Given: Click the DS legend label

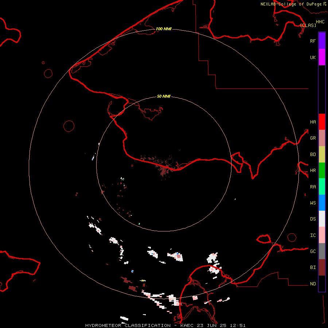Looking at the screenshot, I should coord(313,219).
